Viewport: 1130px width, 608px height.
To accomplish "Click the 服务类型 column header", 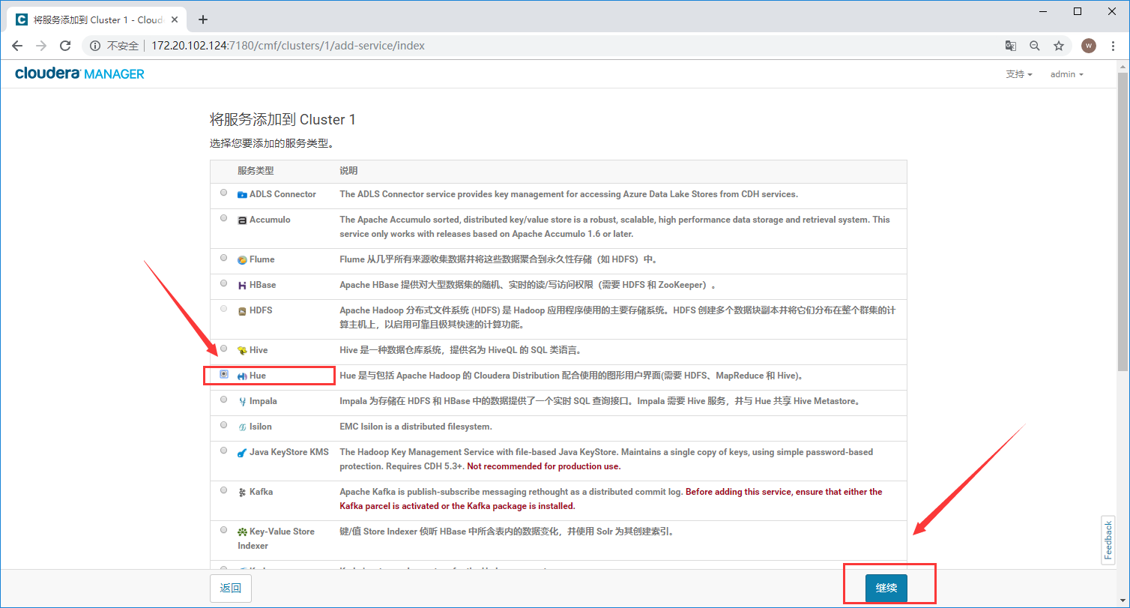I will coord(256,171).
